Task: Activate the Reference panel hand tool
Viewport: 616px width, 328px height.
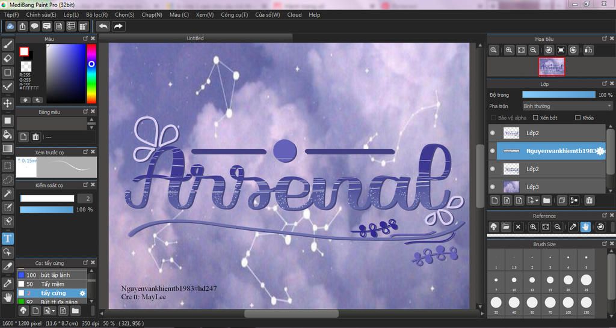Action: coord(585,226)
